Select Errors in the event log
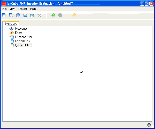This screenshot has width=155, height=129. 19,33
